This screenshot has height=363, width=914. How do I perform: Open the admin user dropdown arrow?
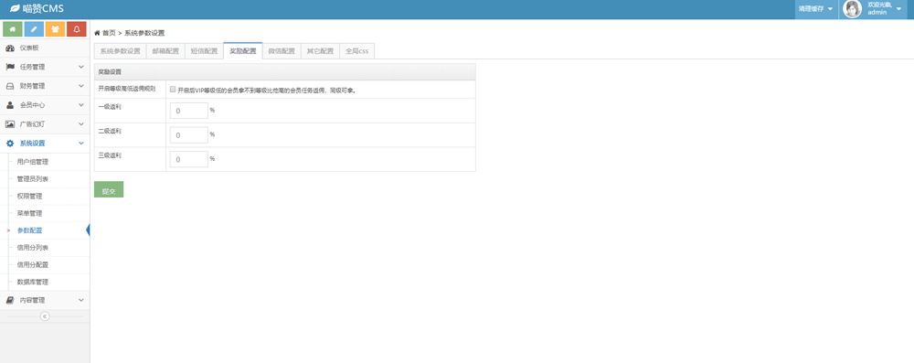click(898, 9)
